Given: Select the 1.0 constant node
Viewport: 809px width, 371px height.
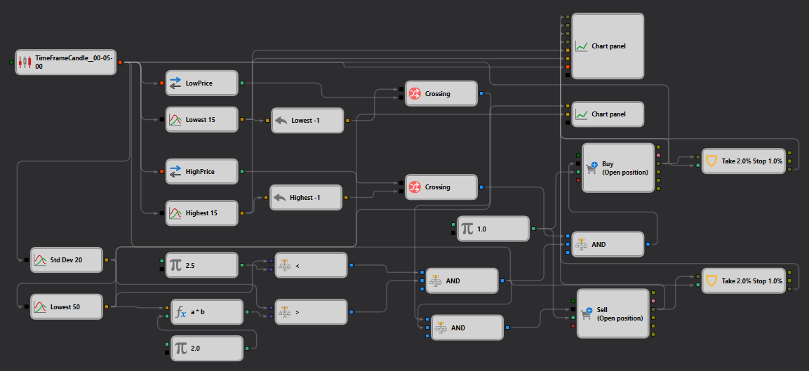Looking at the screenshot, I should (x=493, y=229).
